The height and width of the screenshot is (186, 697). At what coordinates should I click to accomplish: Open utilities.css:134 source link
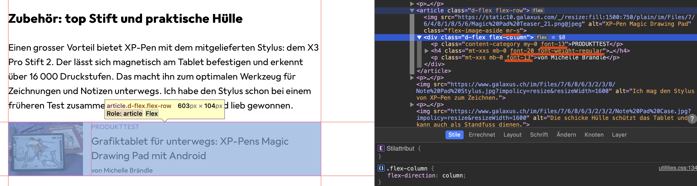point(678,168)
